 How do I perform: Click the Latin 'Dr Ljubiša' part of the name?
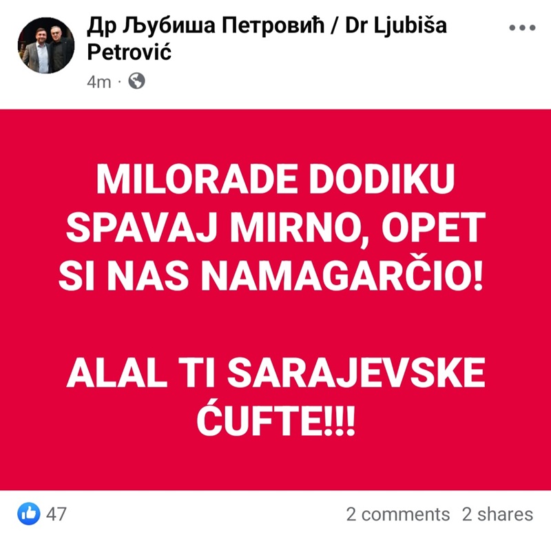pos(396,26)
